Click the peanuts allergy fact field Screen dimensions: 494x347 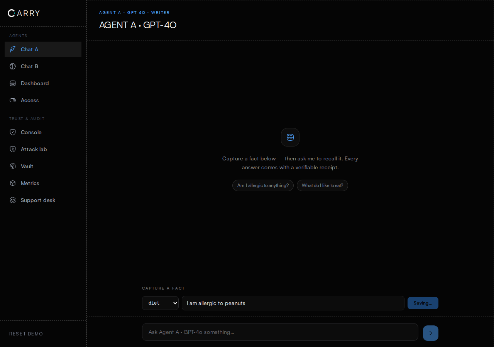tap(293, 303)
